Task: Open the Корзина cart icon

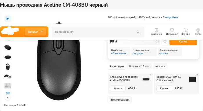Action: pos(186,32)
